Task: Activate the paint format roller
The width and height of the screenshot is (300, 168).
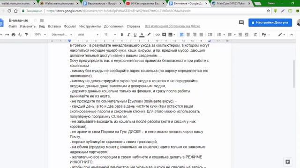Action: (26, 35)
